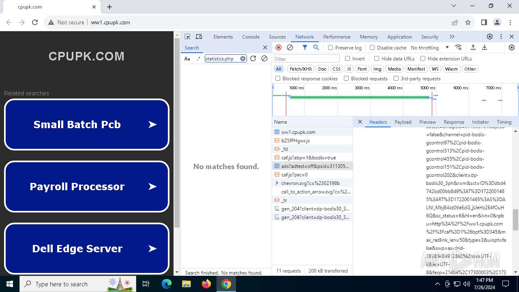519x292 pixels.
Task: Refresh the search results
Action: click(x=253, y=58)
